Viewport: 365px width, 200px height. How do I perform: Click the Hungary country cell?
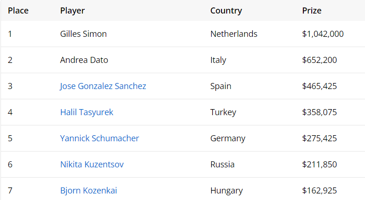pos(226,191)
